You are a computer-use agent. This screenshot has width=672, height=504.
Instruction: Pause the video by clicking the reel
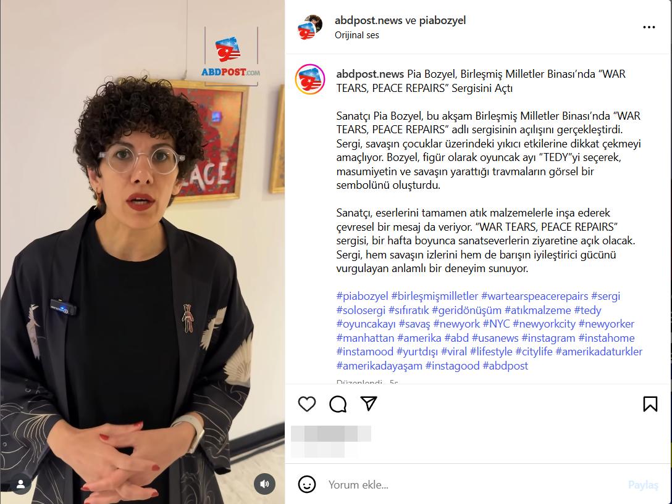coord(142,252)
